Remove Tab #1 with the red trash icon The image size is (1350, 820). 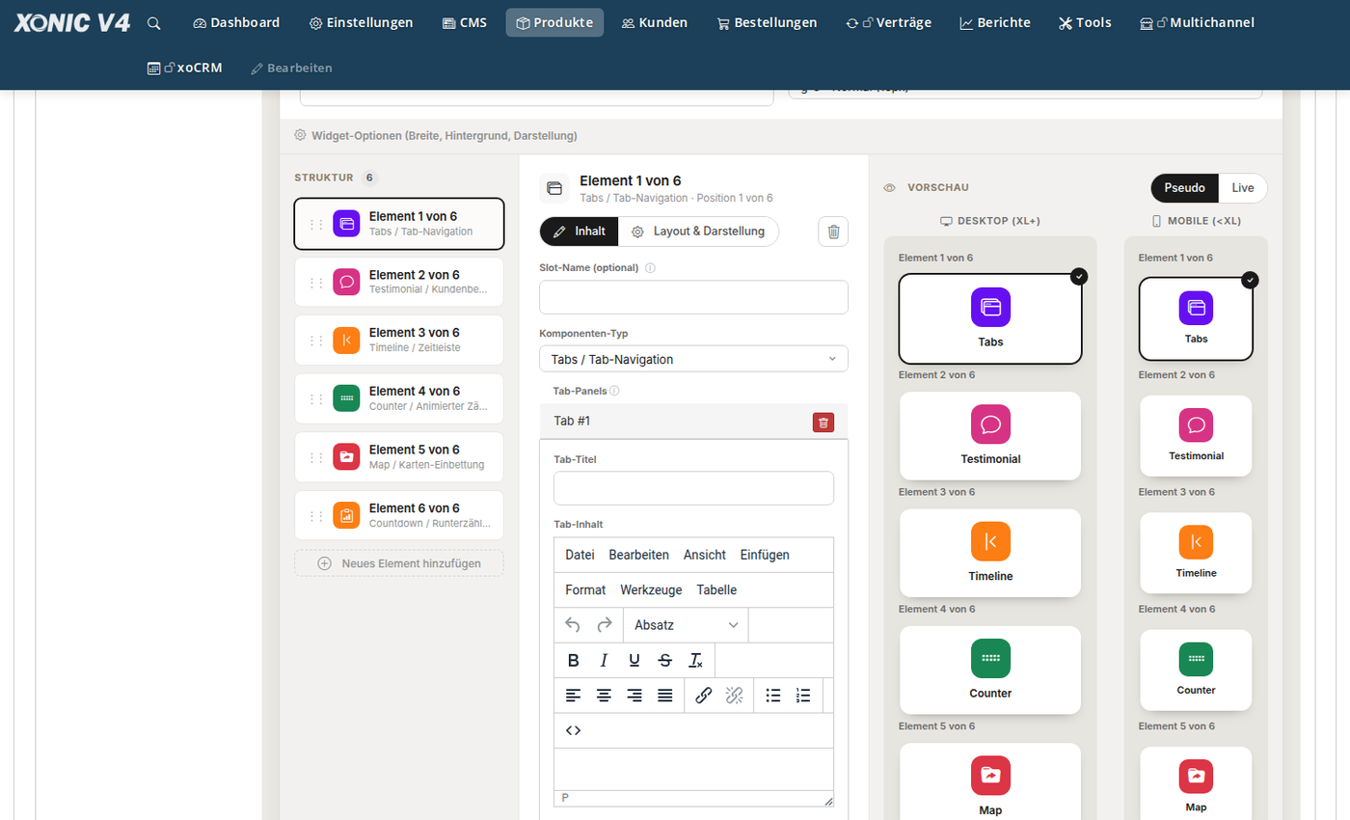tap(823, 422)
